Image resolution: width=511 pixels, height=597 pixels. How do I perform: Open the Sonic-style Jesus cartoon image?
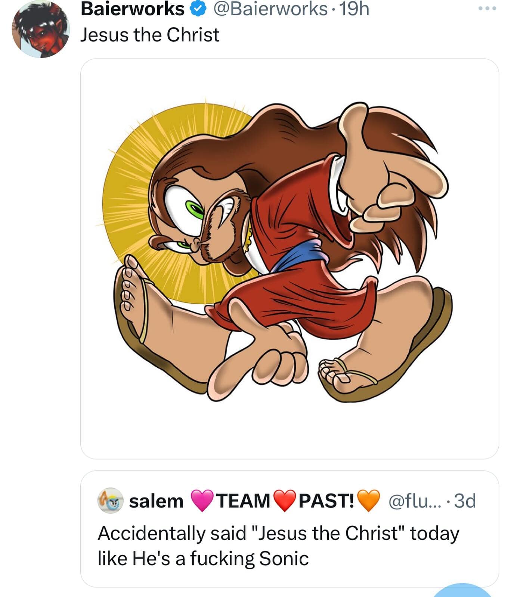[289, 258]
